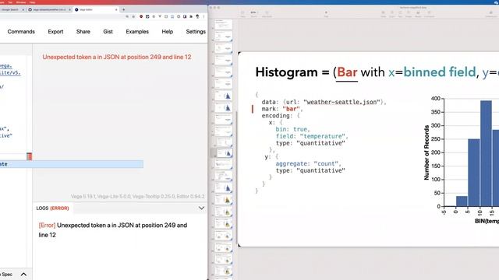Click "binned field" in the slide title
The width and height of the screenshot is (499, 280).
tap(440, 72)
